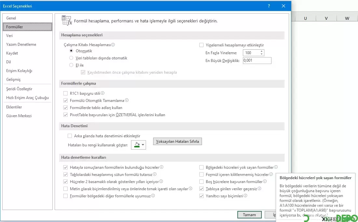Open the Formüller options category
Viewport: 358px width, 222px height.
pyautogui.click(x=27, y=27)
